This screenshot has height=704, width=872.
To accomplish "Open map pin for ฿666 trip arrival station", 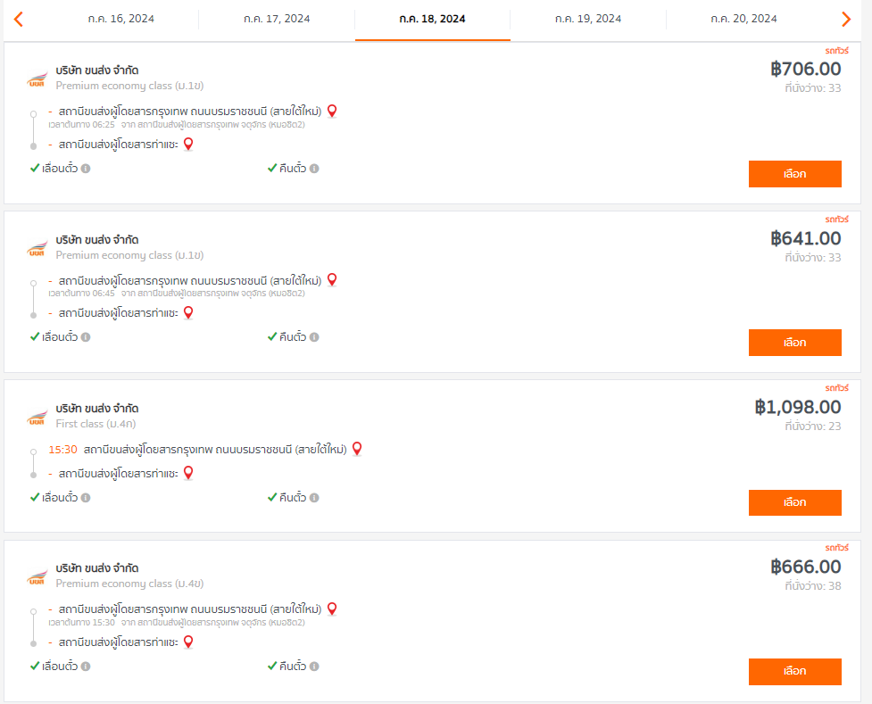I will coord(188,642).
